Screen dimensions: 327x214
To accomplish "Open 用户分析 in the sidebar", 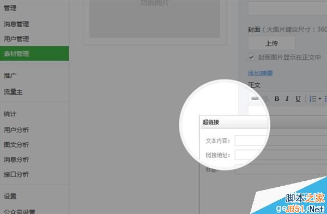I will [x=16, y=130].
